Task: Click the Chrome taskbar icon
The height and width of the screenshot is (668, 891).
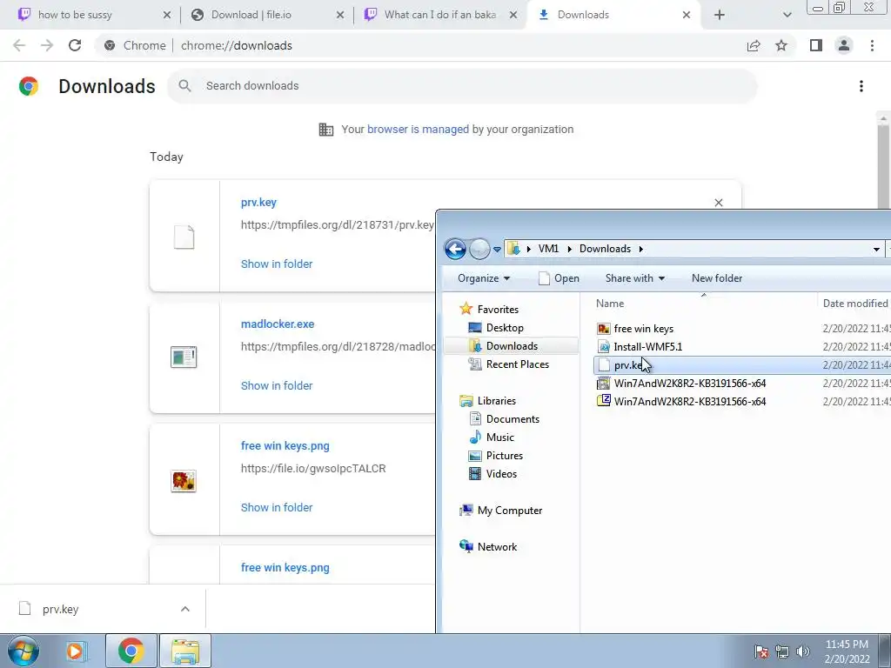Action: (x=131, y=651)
